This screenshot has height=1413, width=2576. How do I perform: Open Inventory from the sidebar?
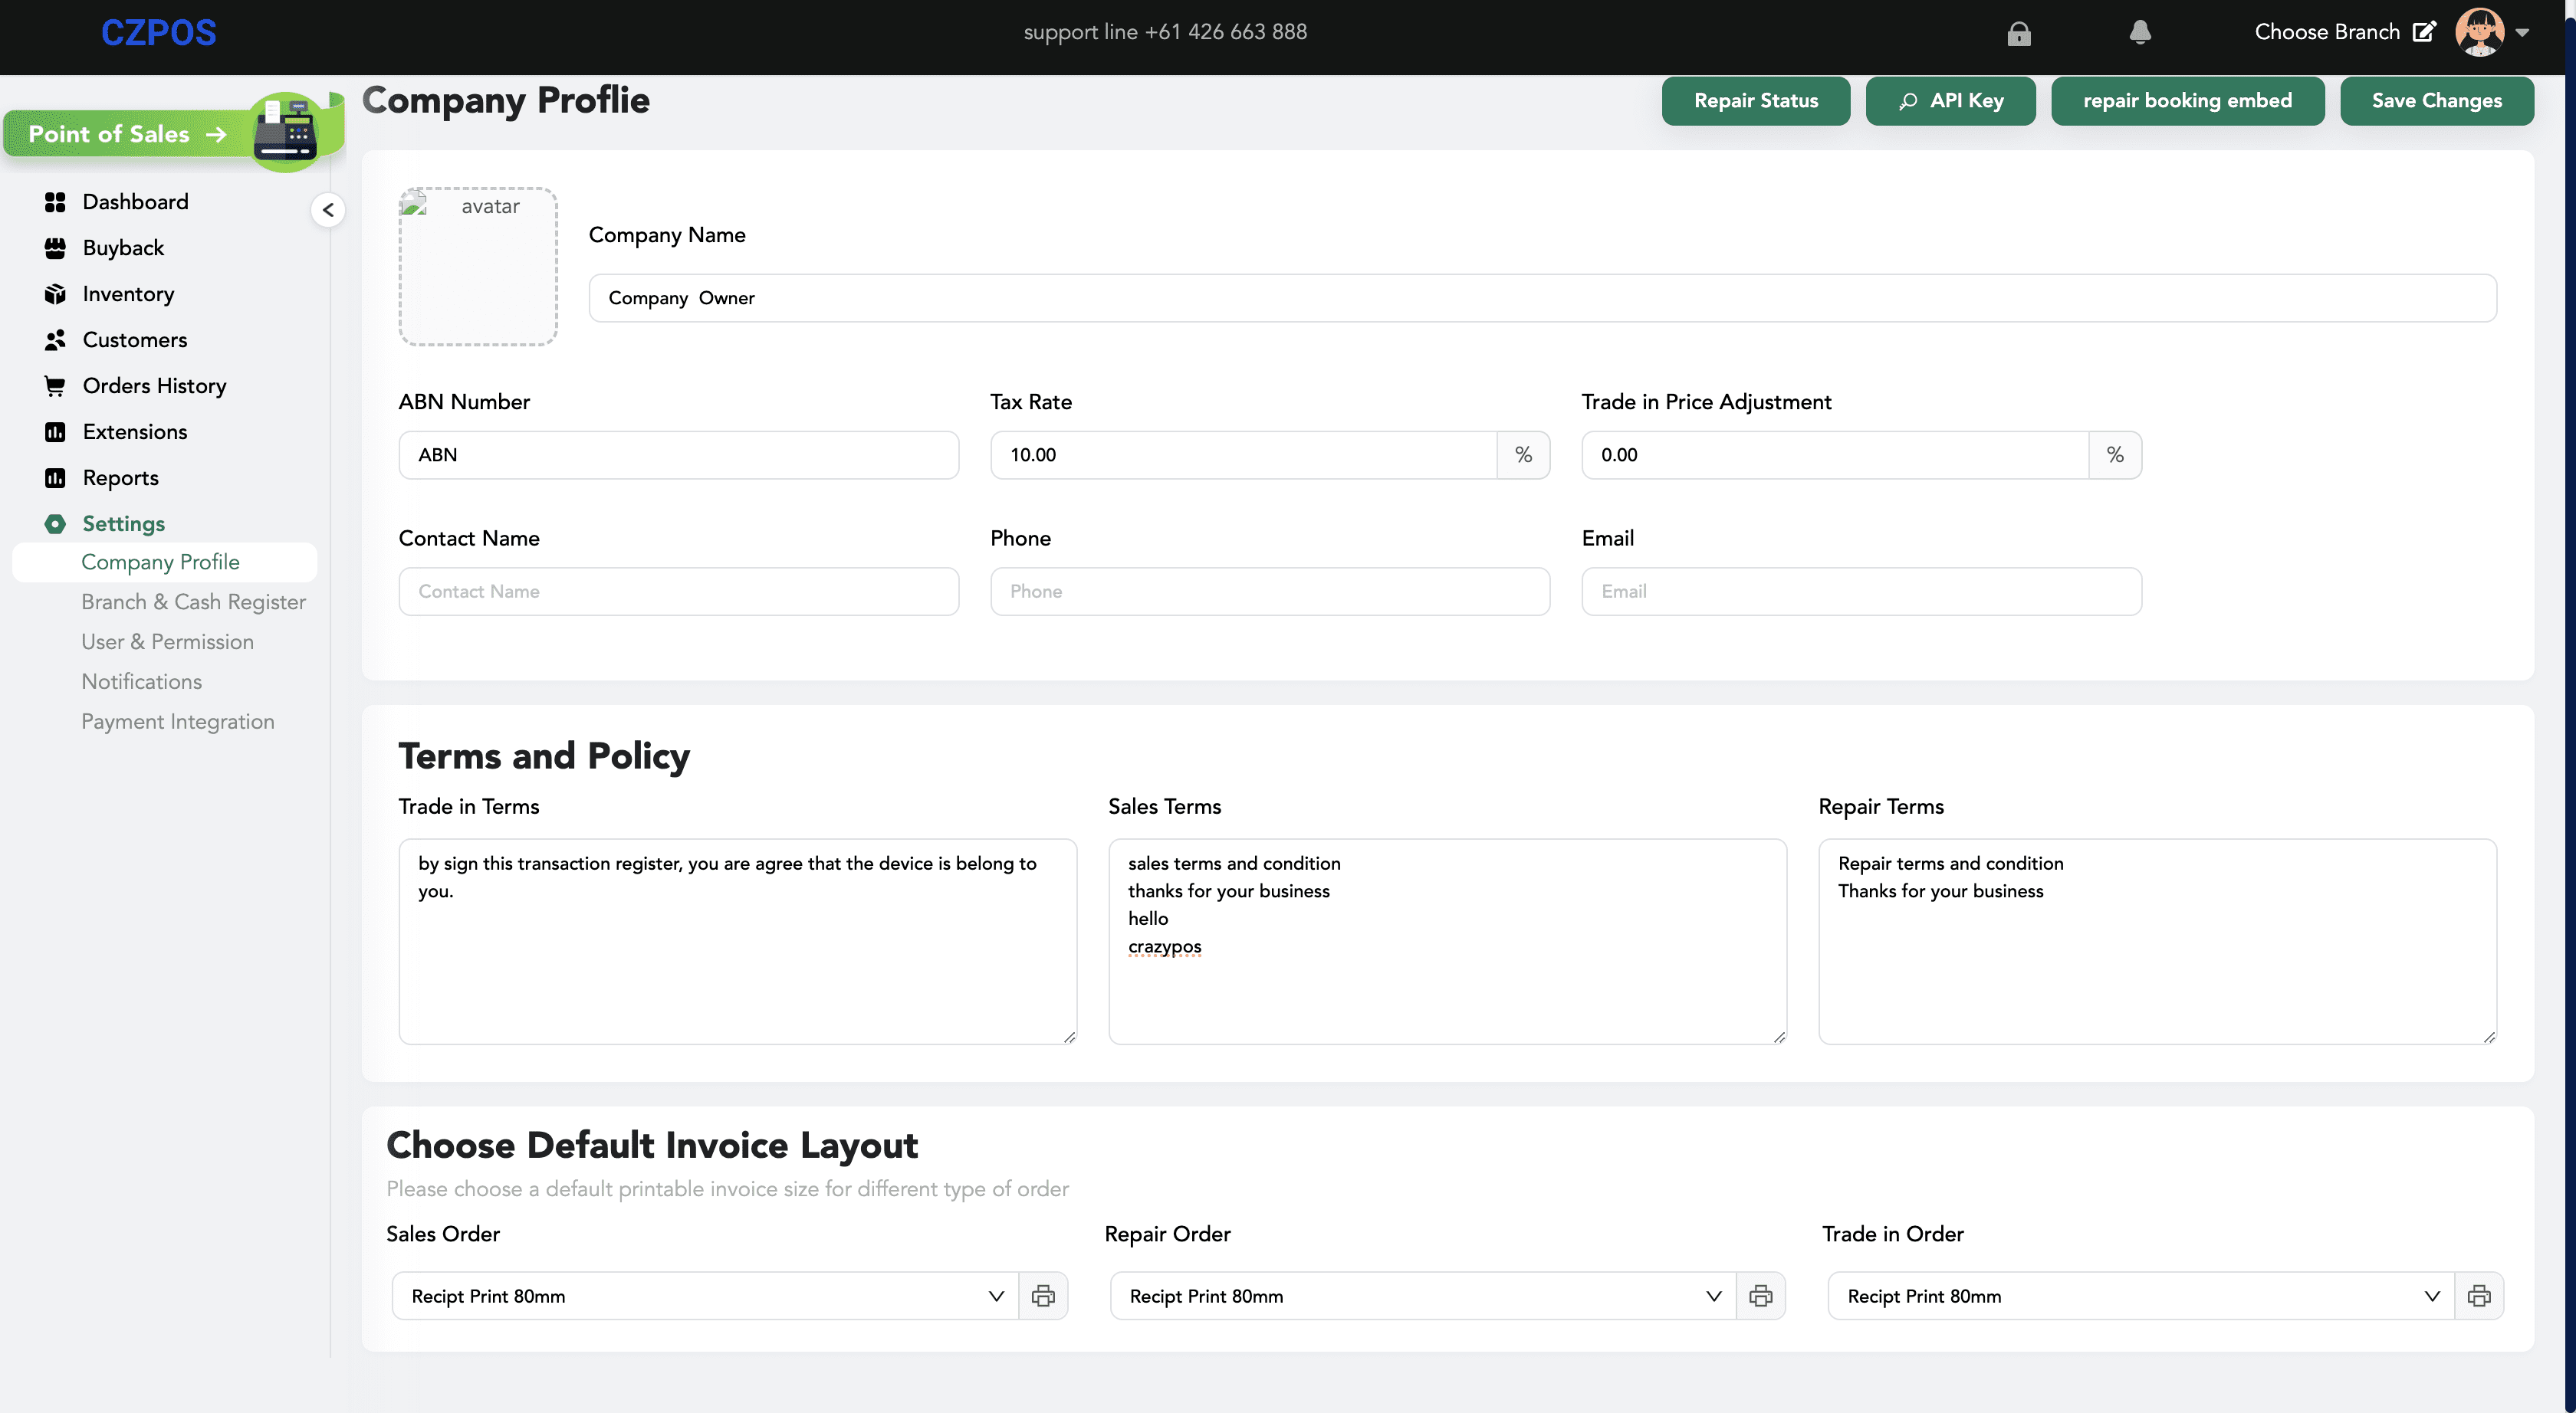[x=128, y=293]
